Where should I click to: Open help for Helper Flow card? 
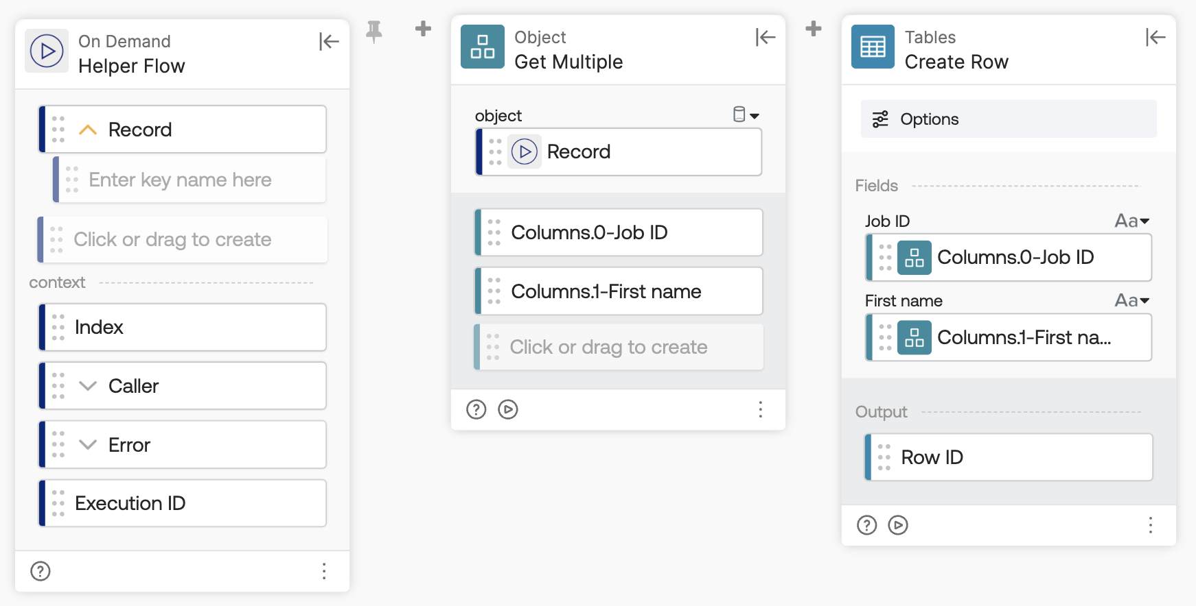41,571
